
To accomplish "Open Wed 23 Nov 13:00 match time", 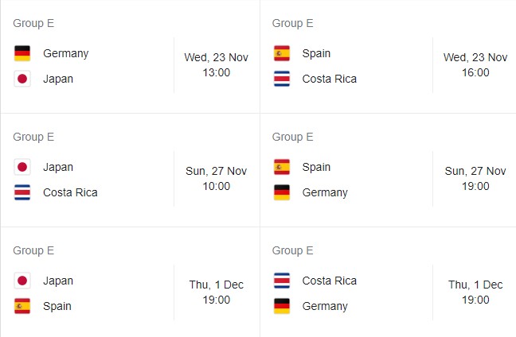I will (217, 65).
